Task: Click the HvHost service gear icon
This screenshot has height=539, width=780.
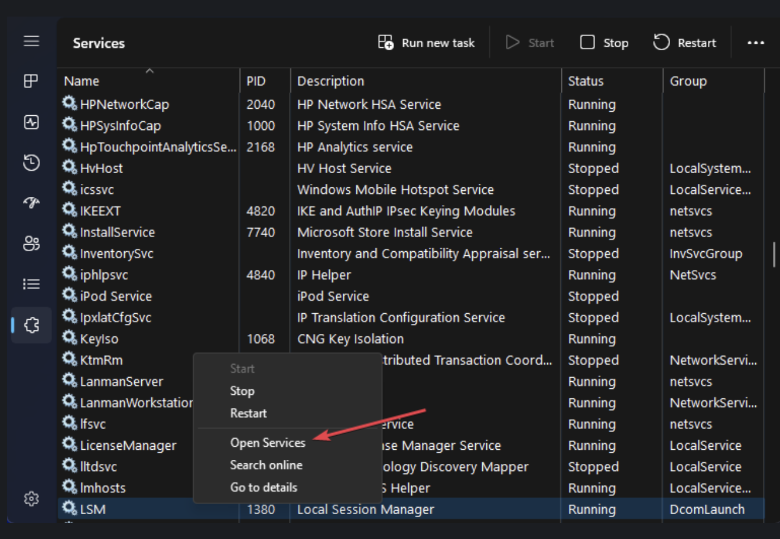Action: pyautogui.click(x=70, y=167)
